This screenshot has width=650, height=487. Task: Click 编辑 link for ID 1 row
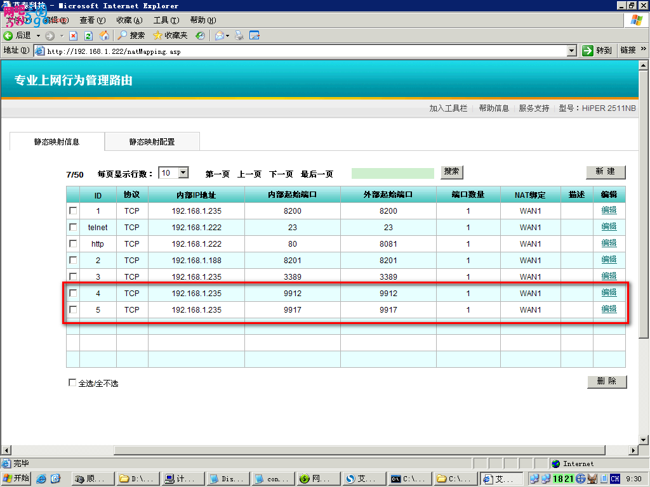(609, 210)
